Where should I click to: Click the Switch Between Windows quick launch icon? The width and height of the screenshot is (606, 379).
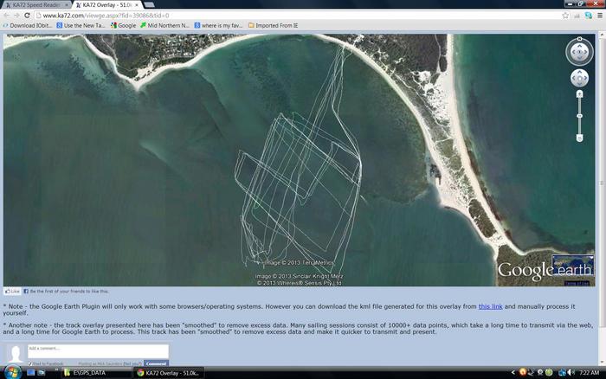pos(41,373)
